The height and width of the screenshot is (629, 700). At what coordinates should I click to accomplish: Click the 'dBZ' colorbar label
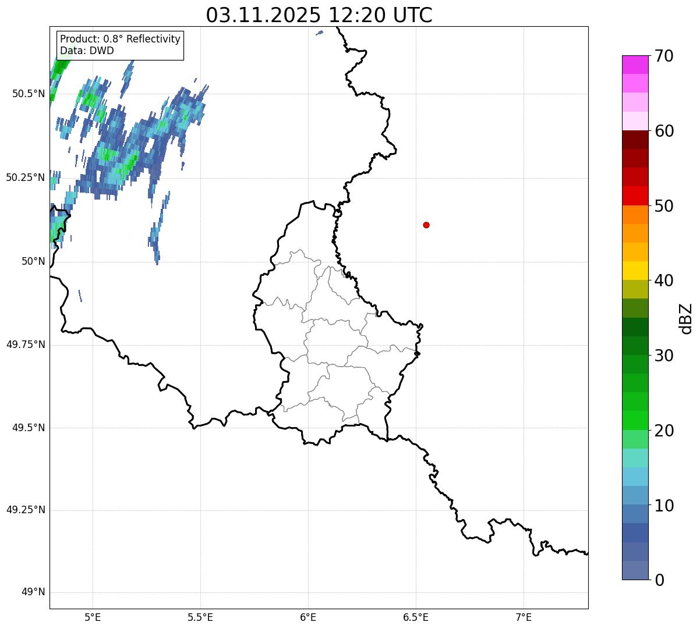tap(687, 318)
